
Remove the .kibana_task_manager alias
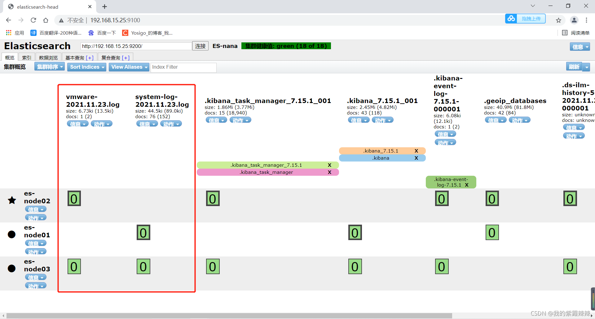point(329,172)
